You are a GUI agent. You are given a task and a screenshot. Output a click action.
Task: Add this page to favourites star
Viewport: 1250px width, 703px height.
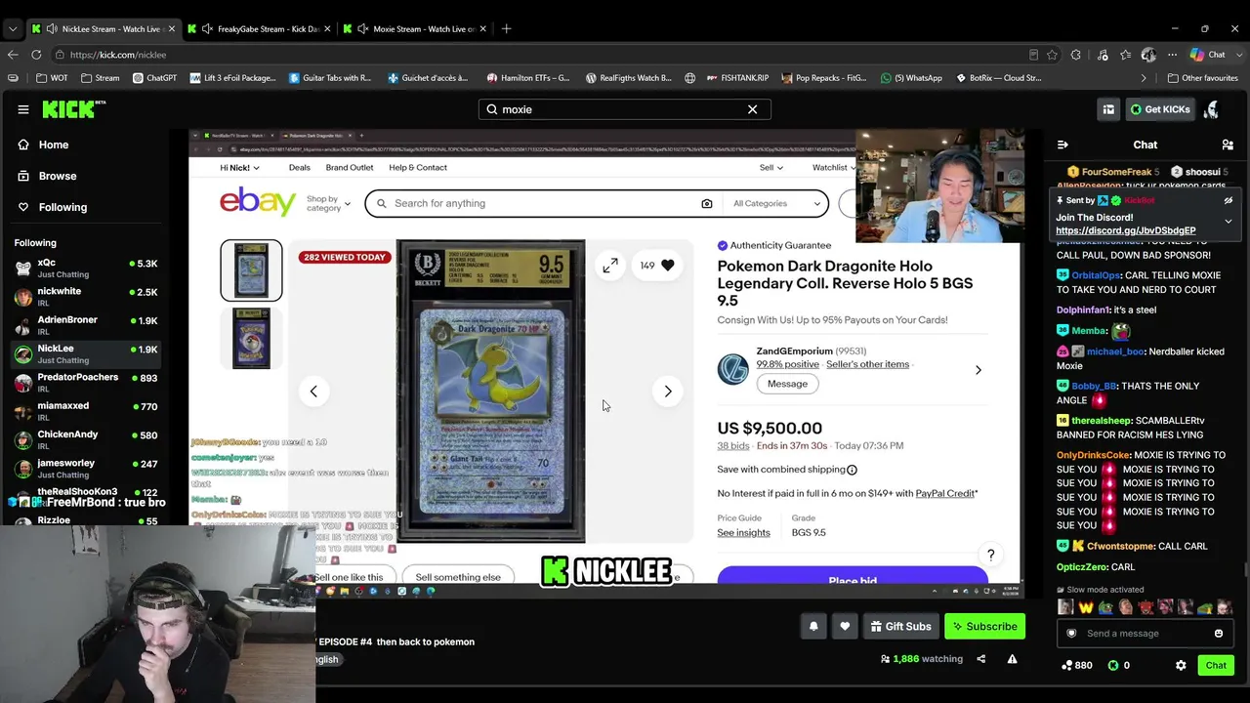[1052, 55]
